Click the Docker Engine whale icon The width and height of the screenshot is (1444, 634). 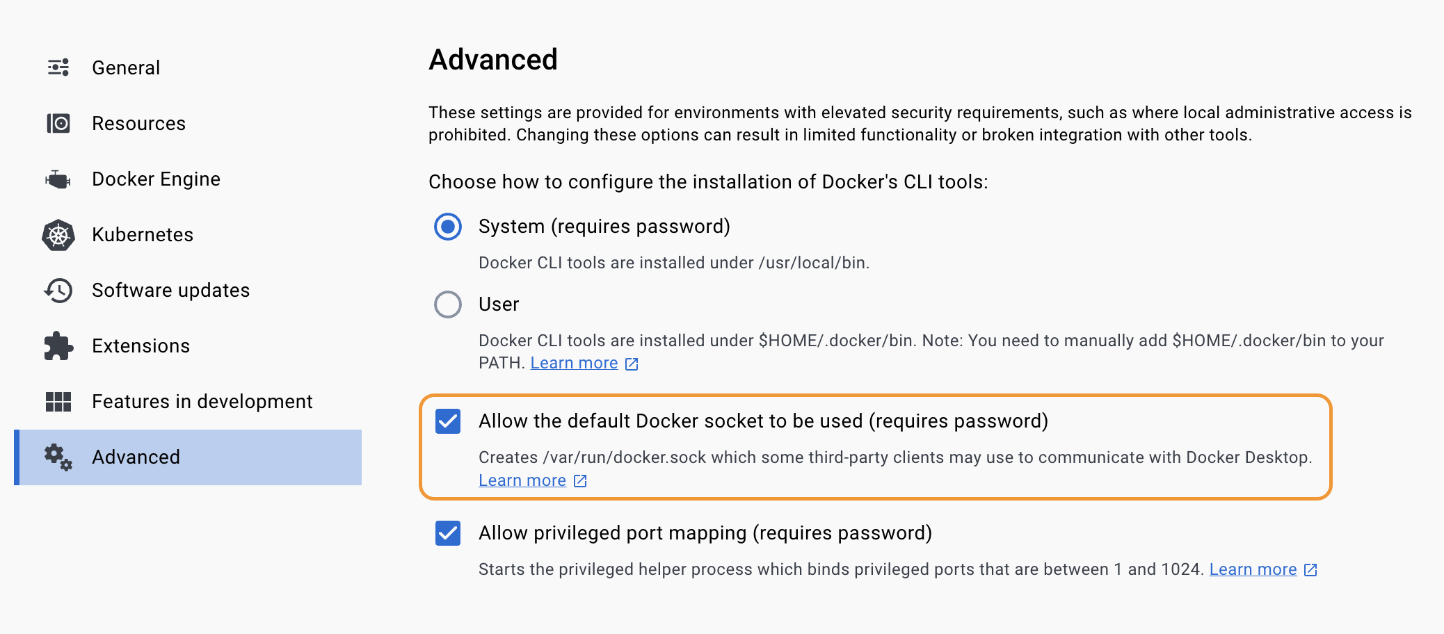coord(58,179)
